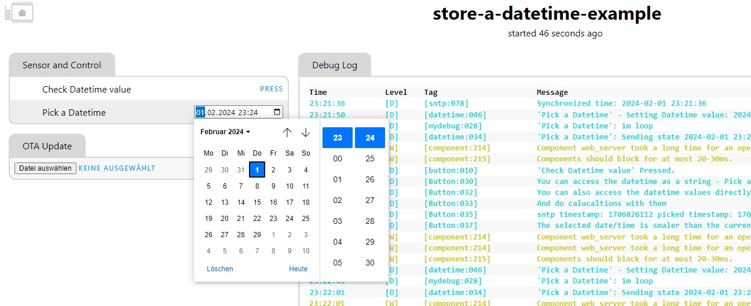Screen dimensions: 751x306
Task: Select grayed day 31 of previous month
Action: [x=241, y=170]
